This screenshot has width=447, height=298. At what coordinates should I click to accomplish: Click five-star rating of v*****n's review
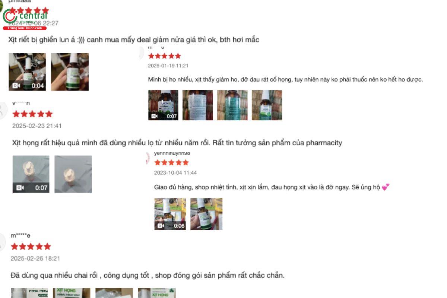32,114
